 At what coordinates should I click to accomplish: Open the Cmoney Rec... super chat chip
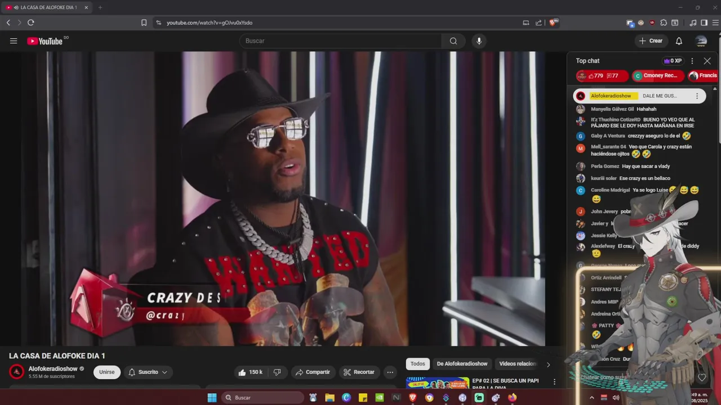pyautogui.click(x=658, y=75)
